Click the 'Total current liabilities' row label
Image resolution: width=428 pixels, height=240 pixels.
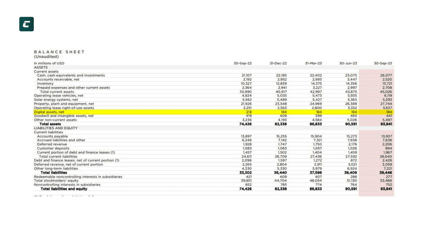coord(58,156)
